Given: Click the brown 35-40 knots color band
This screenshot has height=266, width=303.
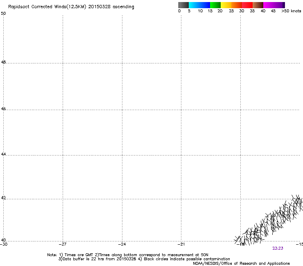Looking at the screenshot, I should pyautogui.click(x=258, y=5).
